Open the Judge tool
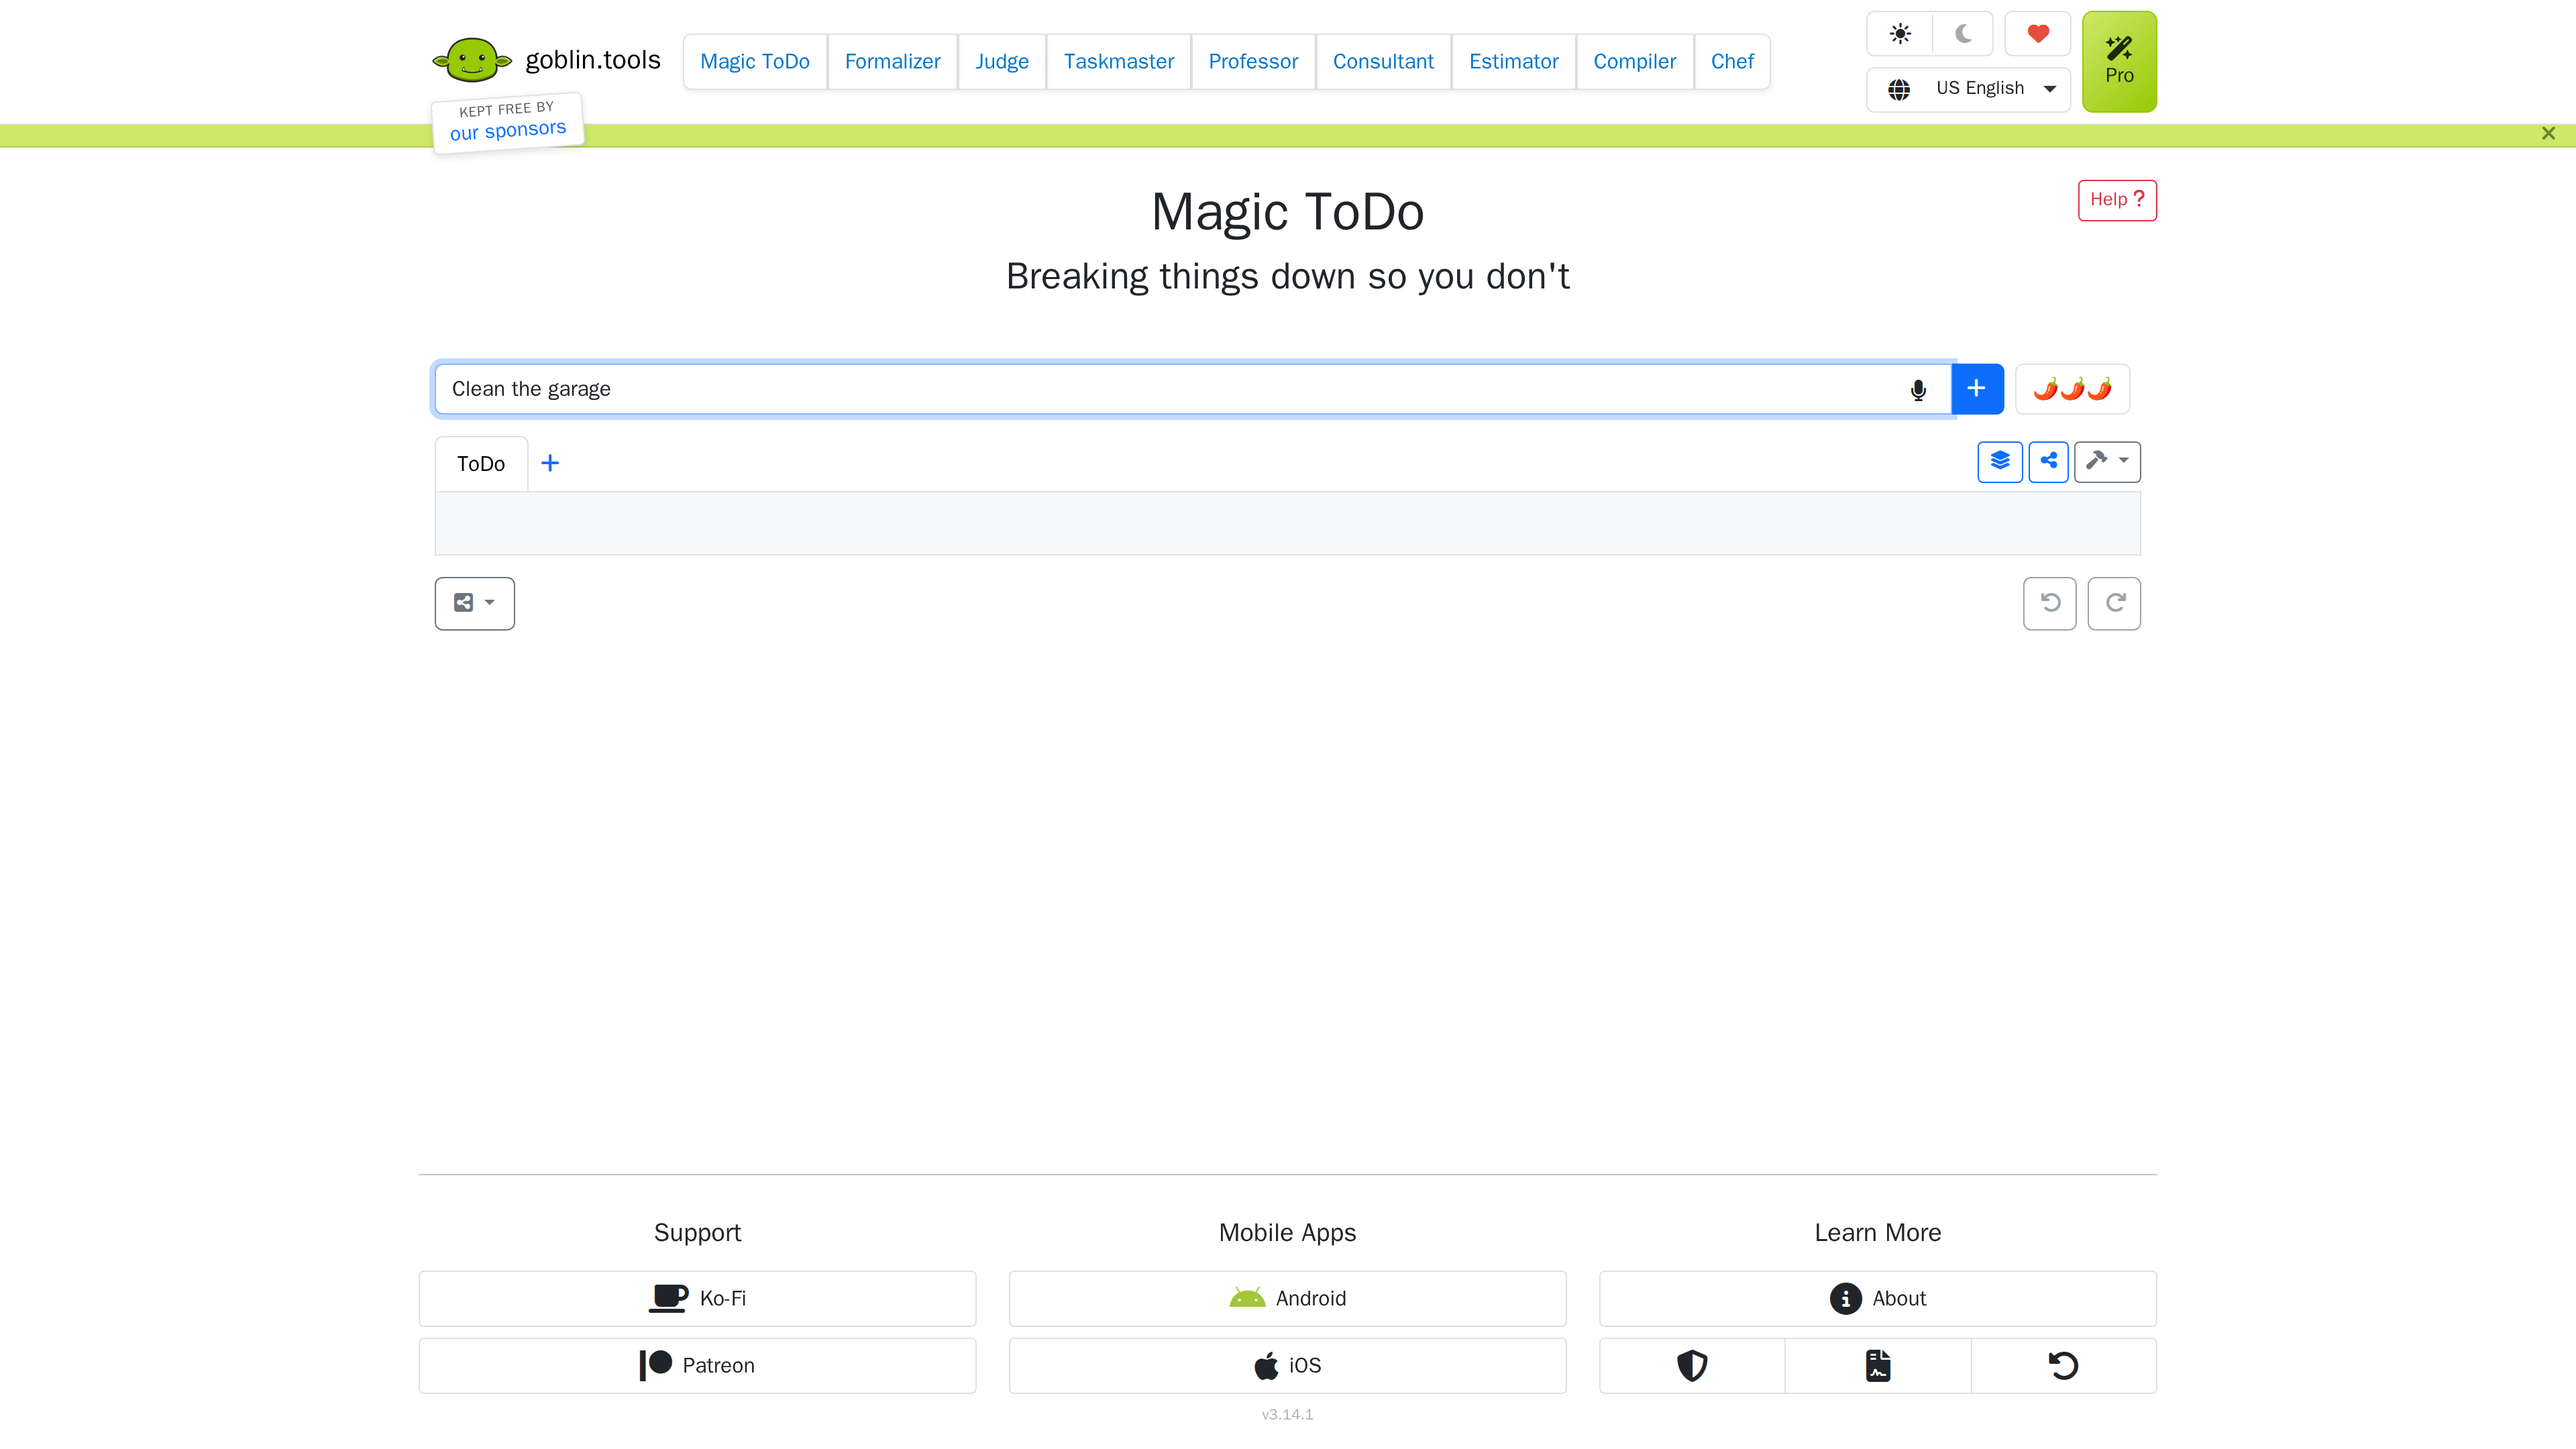Viewport: 2576px width, 1449px height. tap(1002, 62)
